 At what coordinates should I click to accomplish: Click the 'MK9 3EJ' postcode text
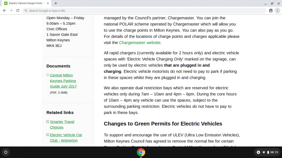tap(54, 46)
